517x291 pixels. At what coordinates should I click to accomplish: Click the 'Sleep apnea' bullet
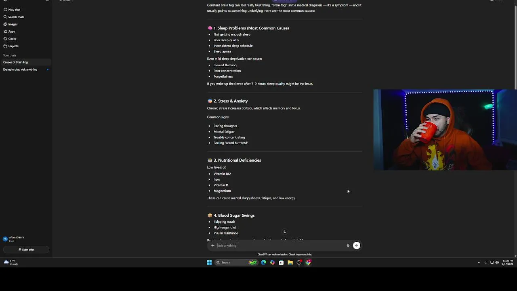[222, 51]
